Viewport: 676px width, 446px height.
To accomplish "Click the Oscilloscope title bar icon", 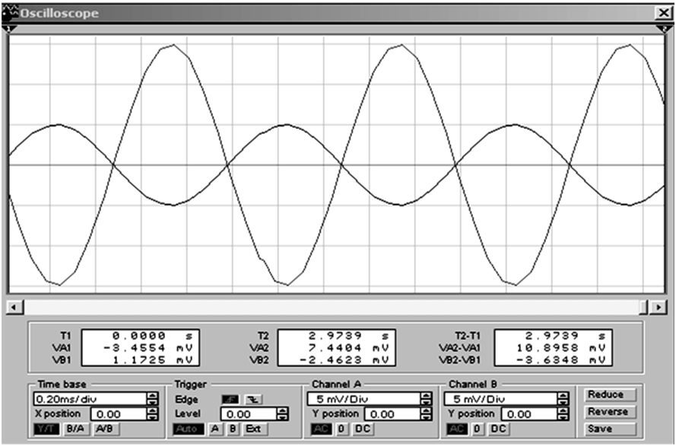I will pyautogui.click(x=11, y=13).
